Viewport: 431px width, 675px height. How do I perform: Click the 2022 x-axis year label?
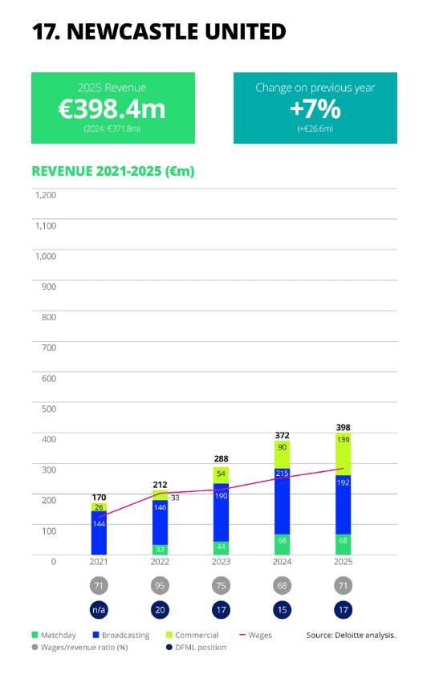point(160,561)
